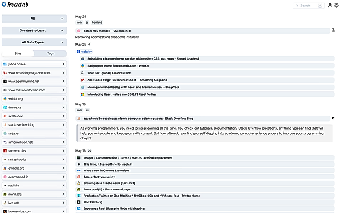The height and width of the screenshot is (213, 342).
Task: Click Microsoft favicon on React Native row
Action: click(82, 94)
